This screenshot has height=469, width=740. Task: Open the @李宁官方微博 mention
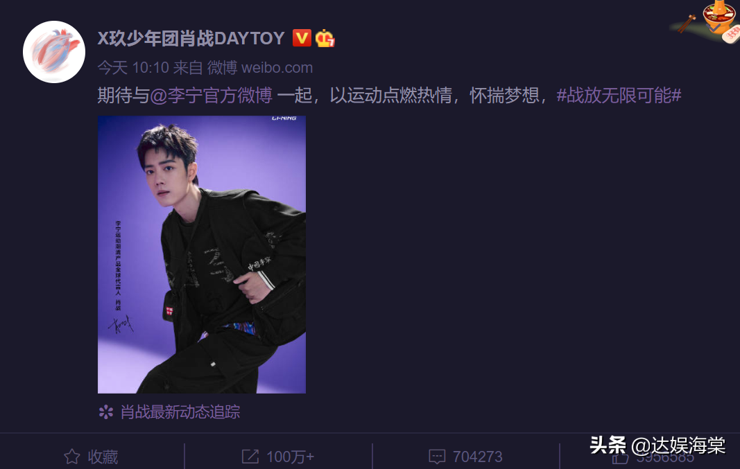point(211,95)
